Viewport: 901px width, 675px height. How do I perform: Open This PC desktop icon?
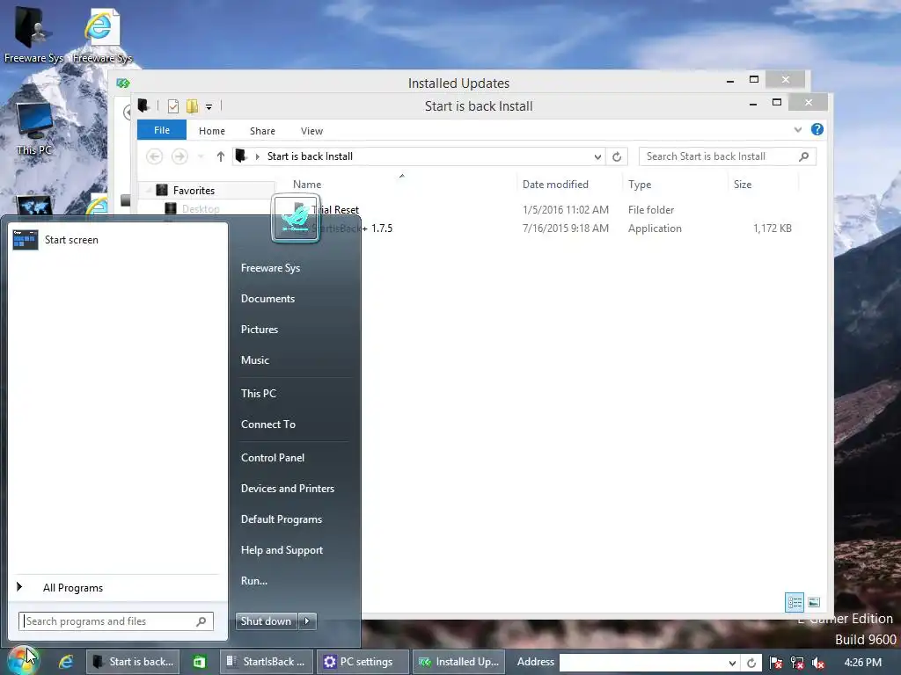pos(34,128)
